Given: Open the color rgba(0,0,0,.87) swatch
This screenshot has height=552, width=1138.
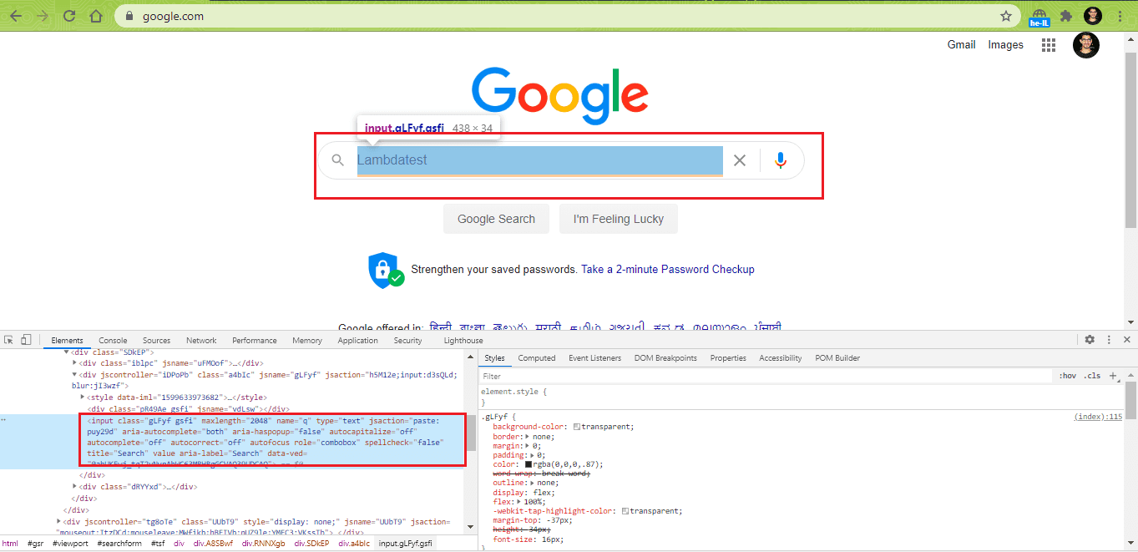Looking at the screenshot, I should (528, 464).
